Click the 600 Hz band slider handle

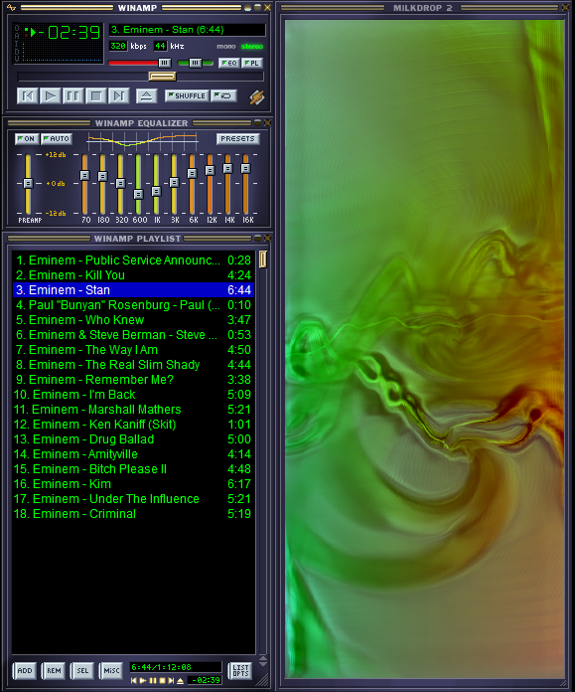pos(138,194)
